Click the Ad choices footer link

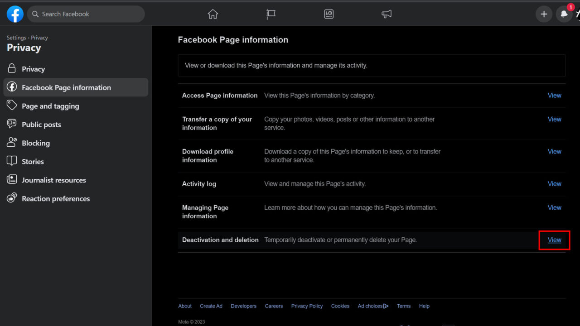click(x=370, y=306)
